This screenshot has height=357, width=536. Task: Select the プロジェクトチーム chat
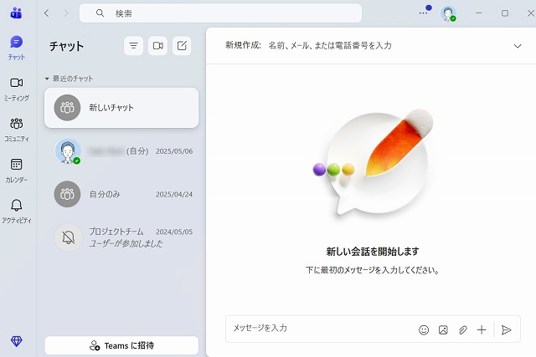pyautogui.click(x=121, y=237)
